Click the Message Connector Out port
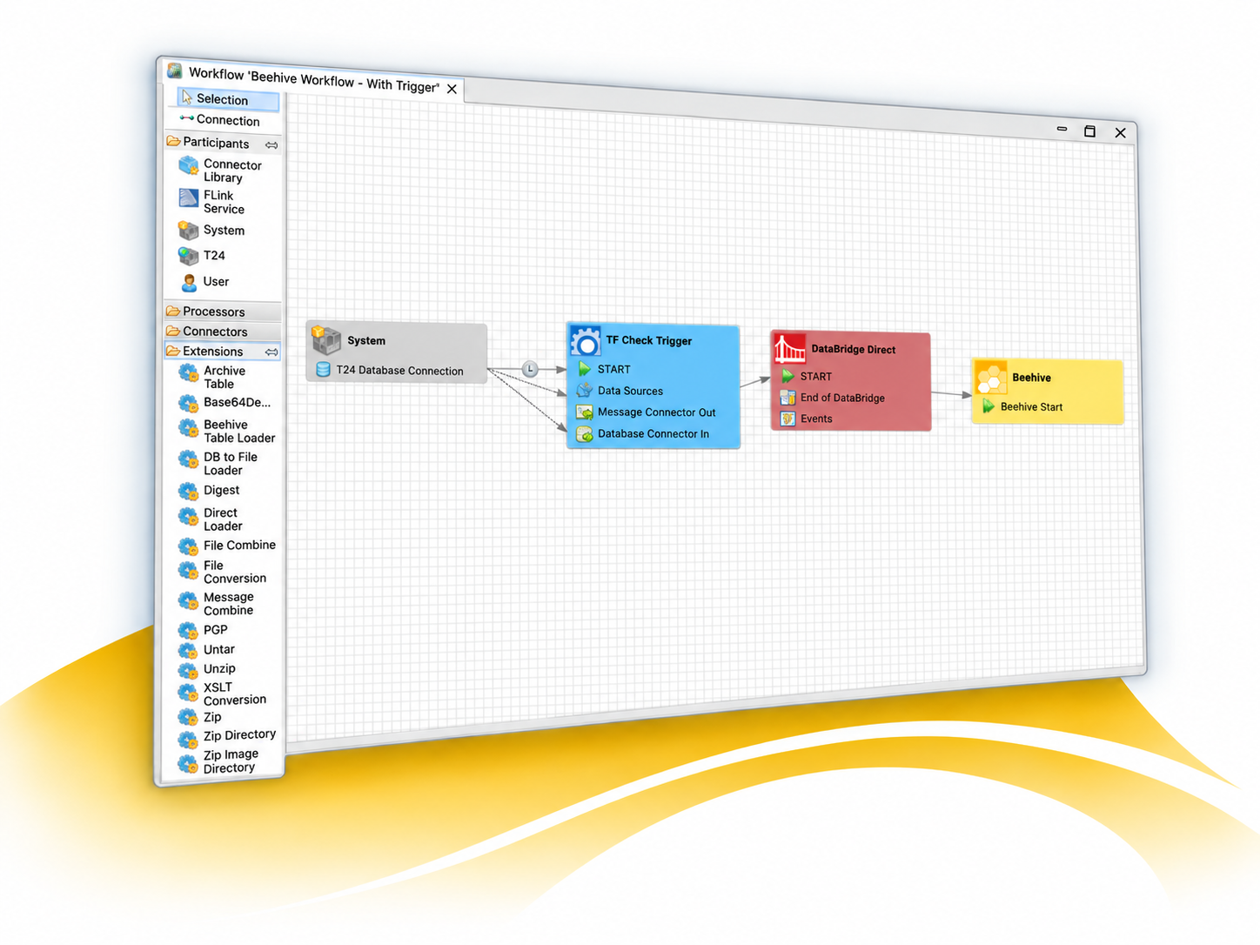 point(646,412)
